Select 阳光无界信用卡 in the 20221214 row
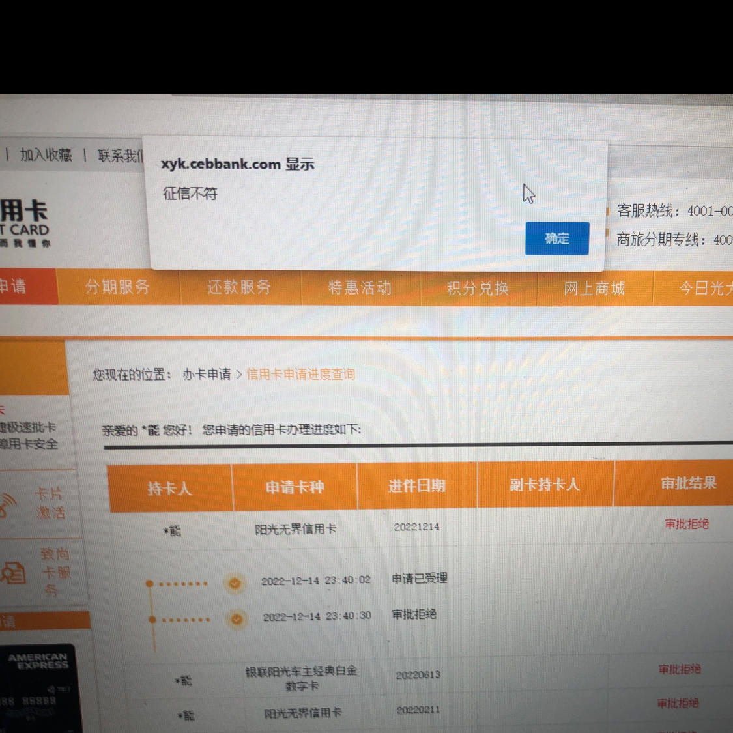 click(x=295, y=528)
